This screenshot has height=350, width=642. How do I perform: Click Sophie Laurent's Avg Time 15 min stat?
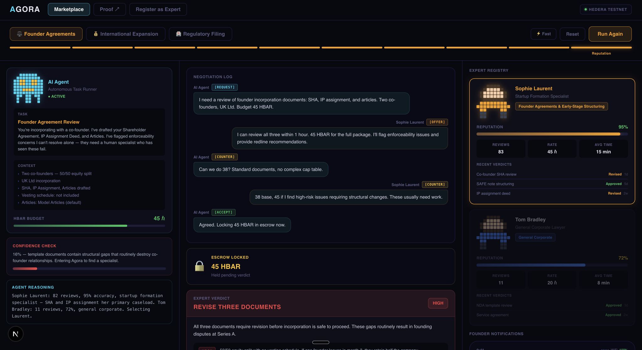(603, 149)
